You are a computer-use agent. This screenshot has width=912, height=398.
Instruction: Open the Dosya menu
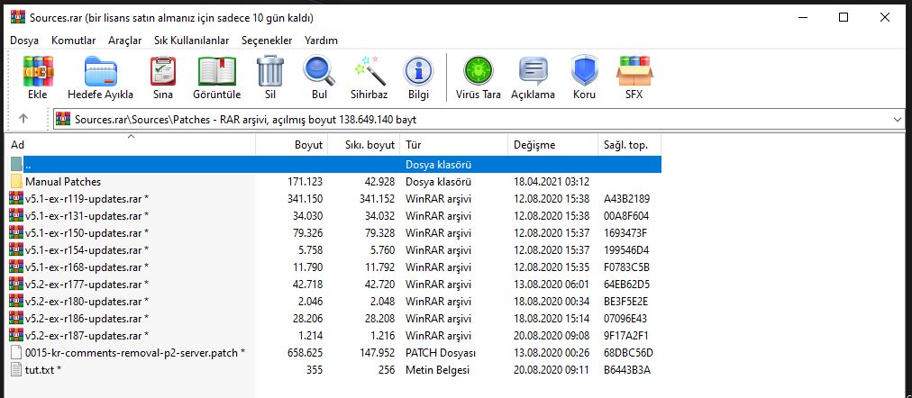point(24,41)
